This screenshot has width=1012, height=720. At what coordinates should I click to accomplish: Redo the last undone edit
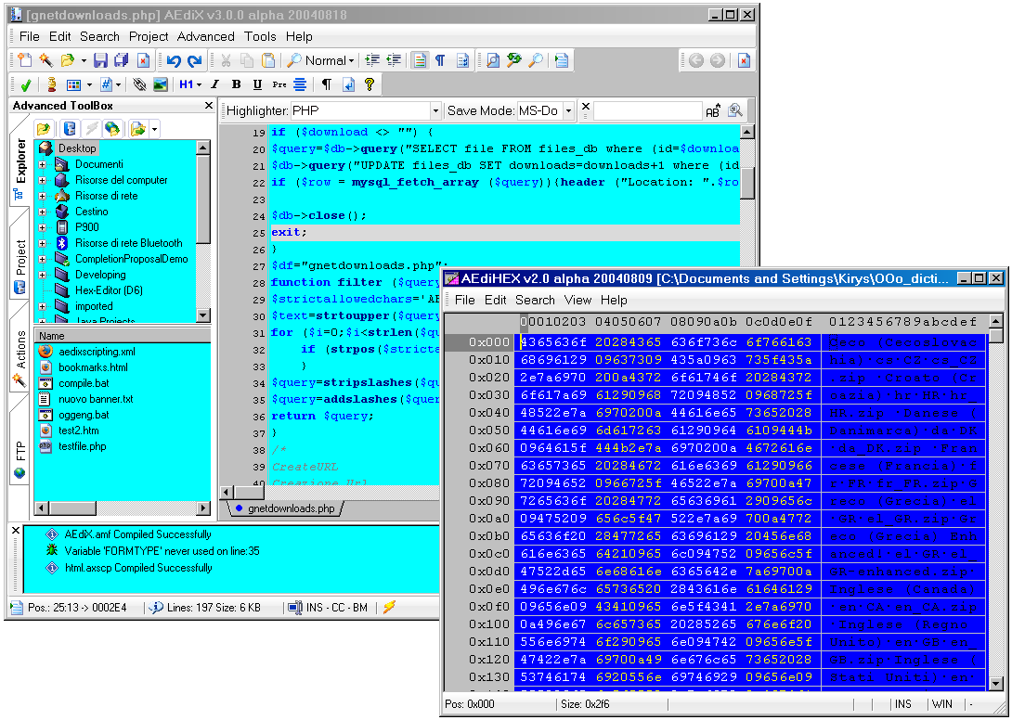[x=194, y=60]
